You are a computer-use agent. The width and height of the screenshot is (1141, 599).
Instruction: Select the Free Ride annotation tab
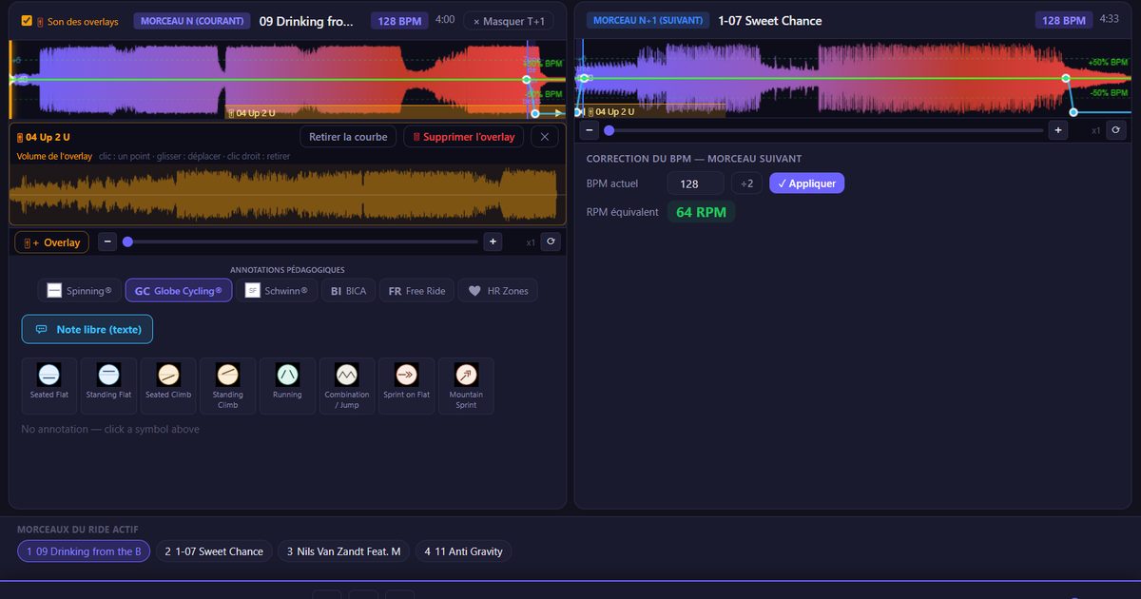click(x=416, y=291)
